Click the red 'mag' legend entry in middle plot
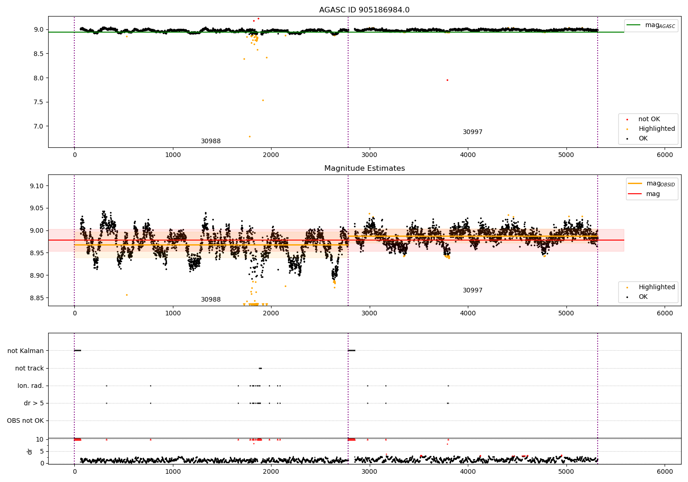 (644, 194)
